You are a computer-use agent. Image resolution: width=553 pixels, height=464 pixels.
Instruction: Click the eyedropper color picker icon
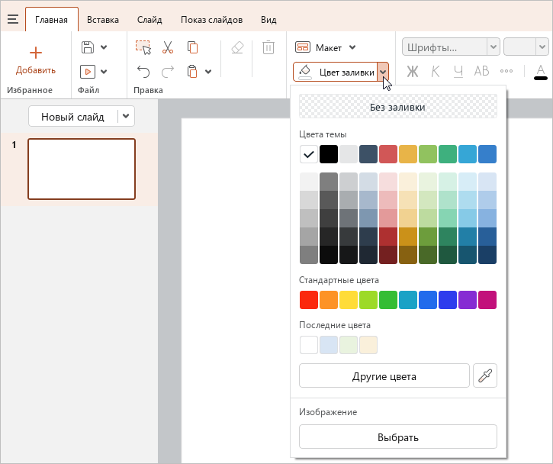click(485, 375)
